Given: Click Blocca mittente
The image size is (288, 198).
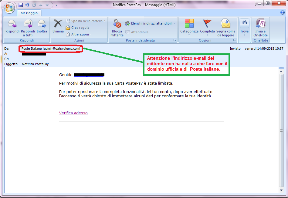Looking at the screenshot, I should (x=117, y=28).
